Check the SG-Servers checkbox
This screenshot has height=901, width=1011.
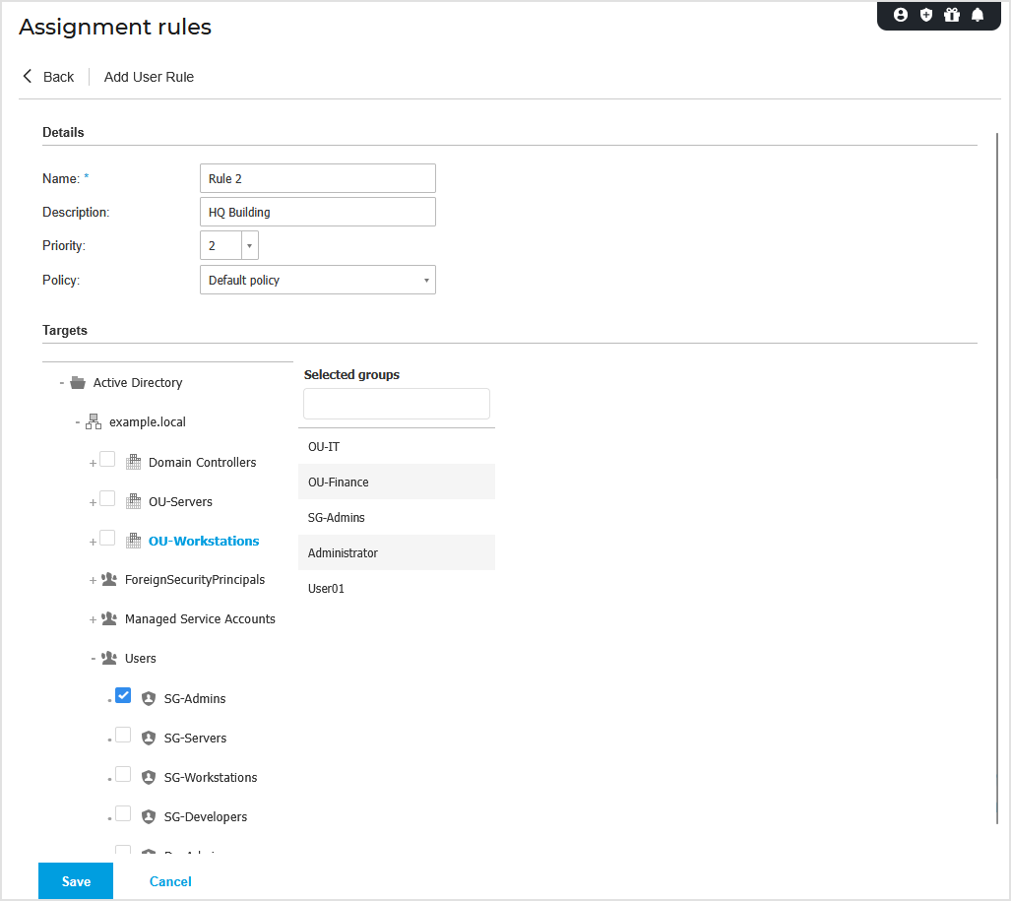point(122,734)
